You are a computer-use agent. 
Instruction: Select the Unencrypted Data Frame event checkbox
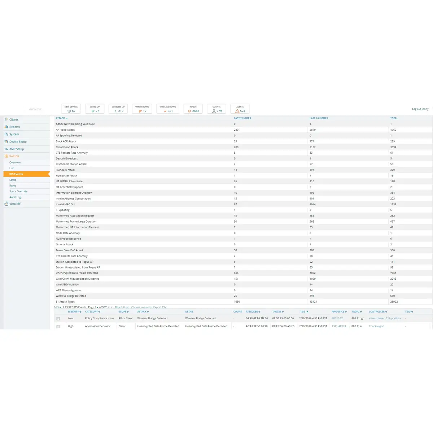pos(58,327)
